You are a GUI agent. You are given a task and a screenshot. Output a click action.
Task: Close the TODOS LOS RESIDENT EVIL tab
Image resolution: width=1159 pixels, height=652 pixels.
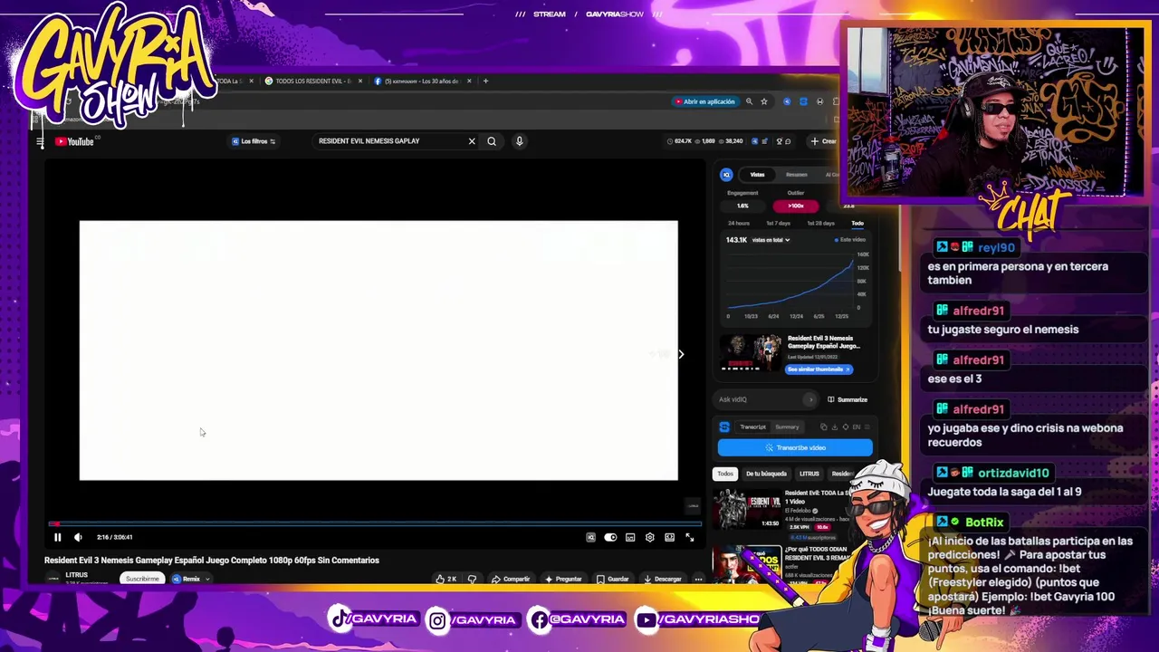tap(360, 81)
